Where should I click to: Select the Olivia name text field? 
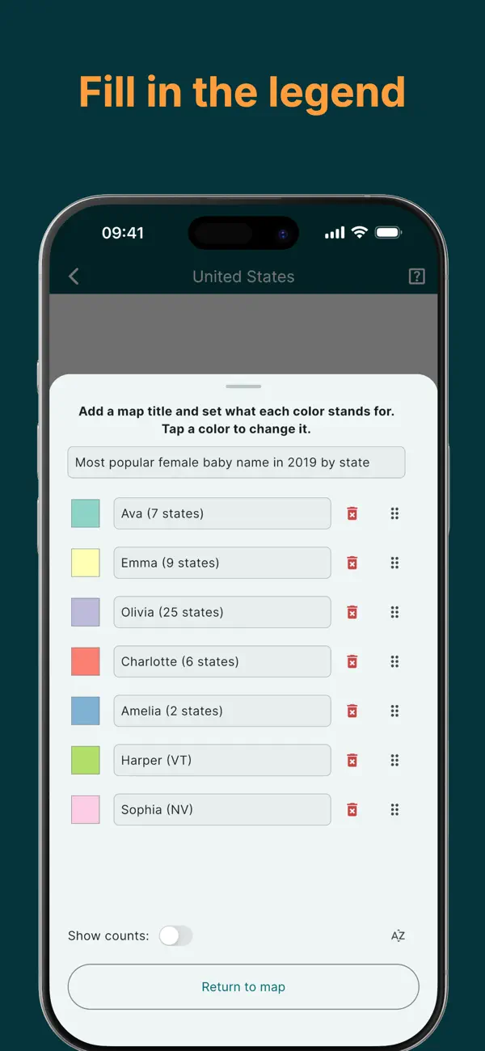pos(221,612)
